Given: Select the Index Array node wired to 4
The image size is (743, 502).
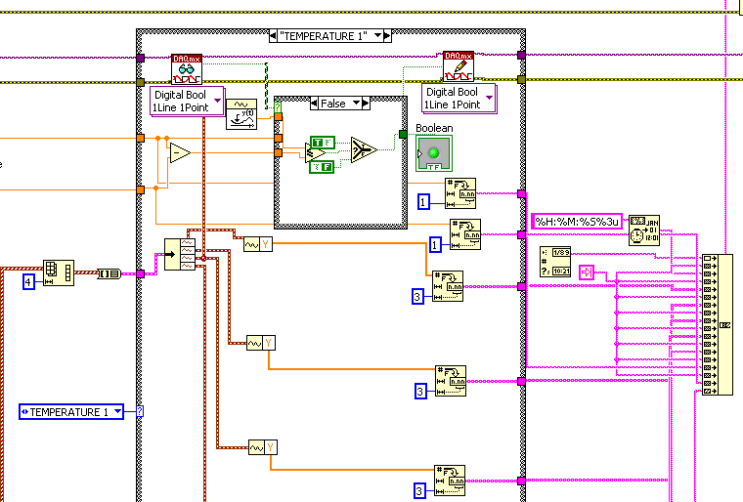Looking at the screenshot, I should (59, 273).
